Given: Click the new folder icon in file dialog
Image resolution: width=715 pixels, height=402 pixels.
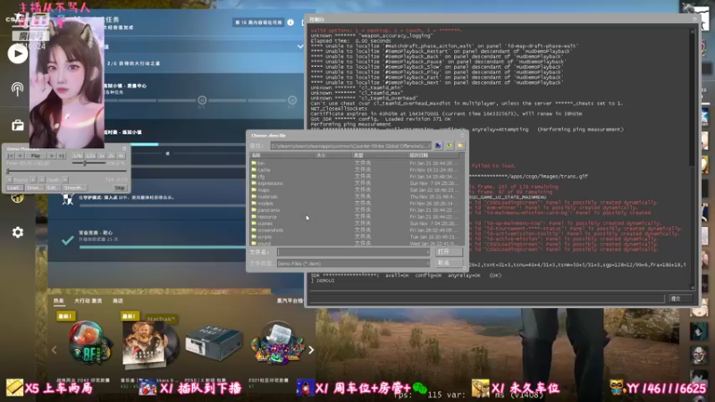Looking at the screenshot, I should click(x=460, y=146).
